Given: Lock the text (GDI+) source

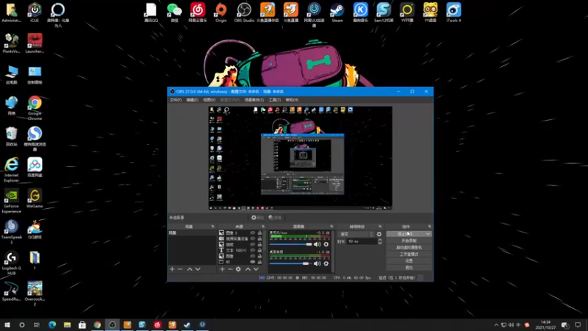Looking at the screenshot, I should pyautogui.click(x=259, y=250).
